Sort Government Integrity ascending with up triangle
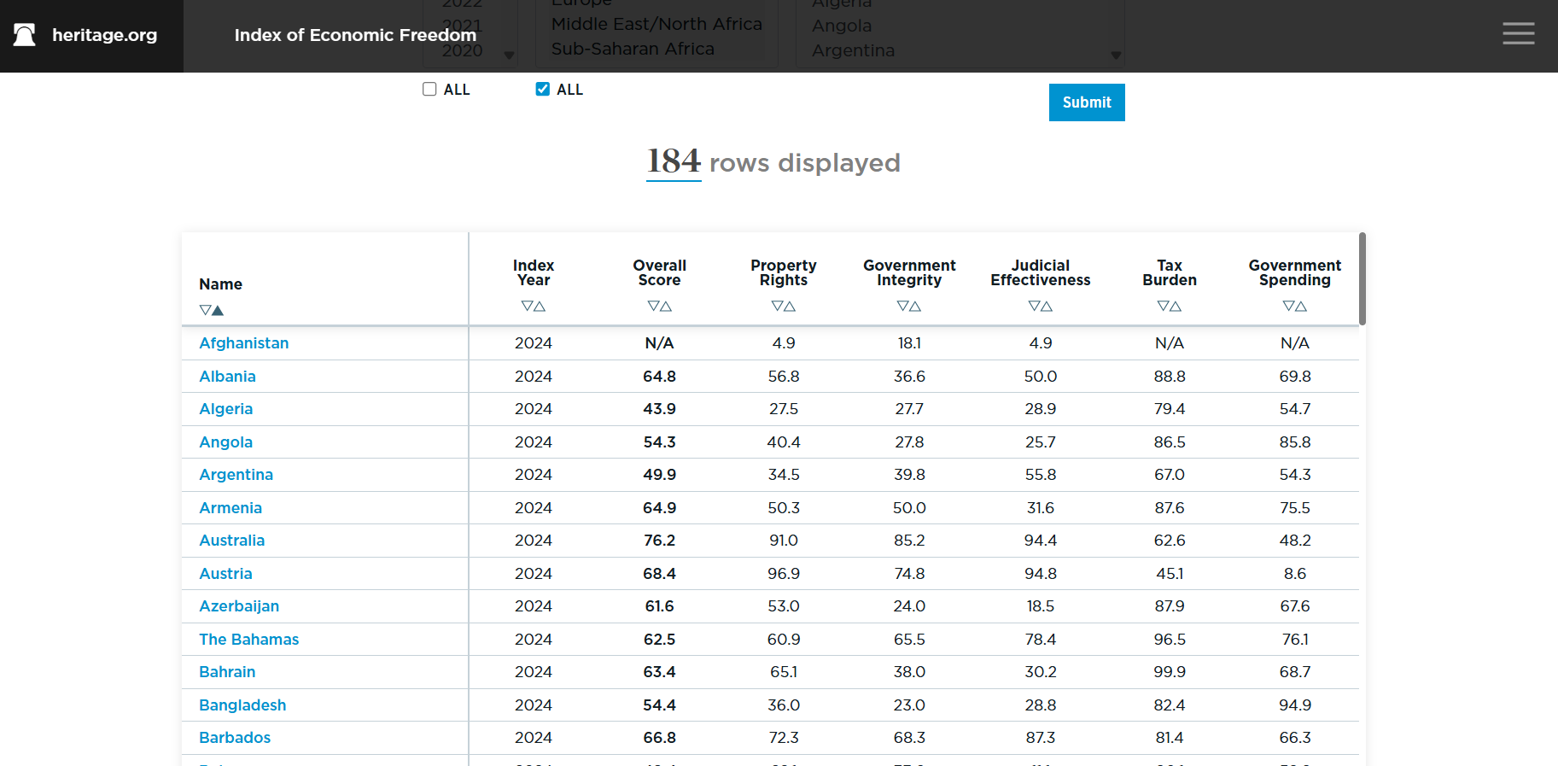The height and width of the screenshot is (766, 1558). coord(915,306)
